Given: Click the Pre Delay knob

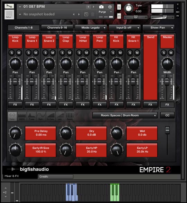Looking at the screenshot, I should (15, 133).
